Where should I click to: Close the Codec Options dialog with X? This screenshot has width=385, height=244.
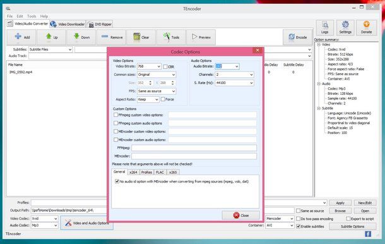coord(258,50)
